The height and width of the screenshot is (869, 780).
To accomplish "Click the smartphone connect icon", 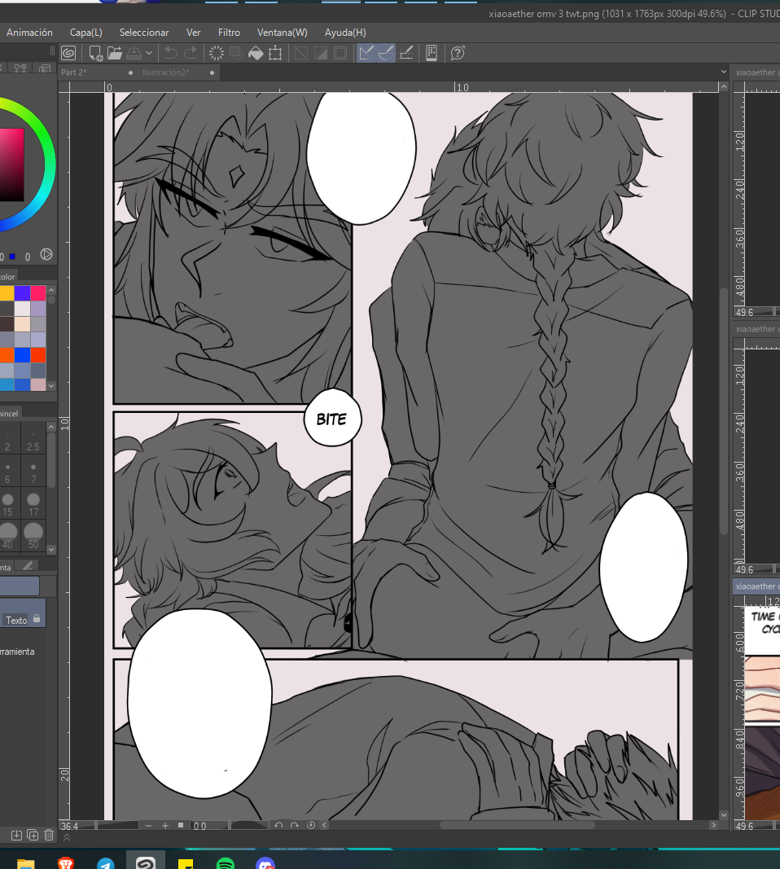I will coord(432,53).
